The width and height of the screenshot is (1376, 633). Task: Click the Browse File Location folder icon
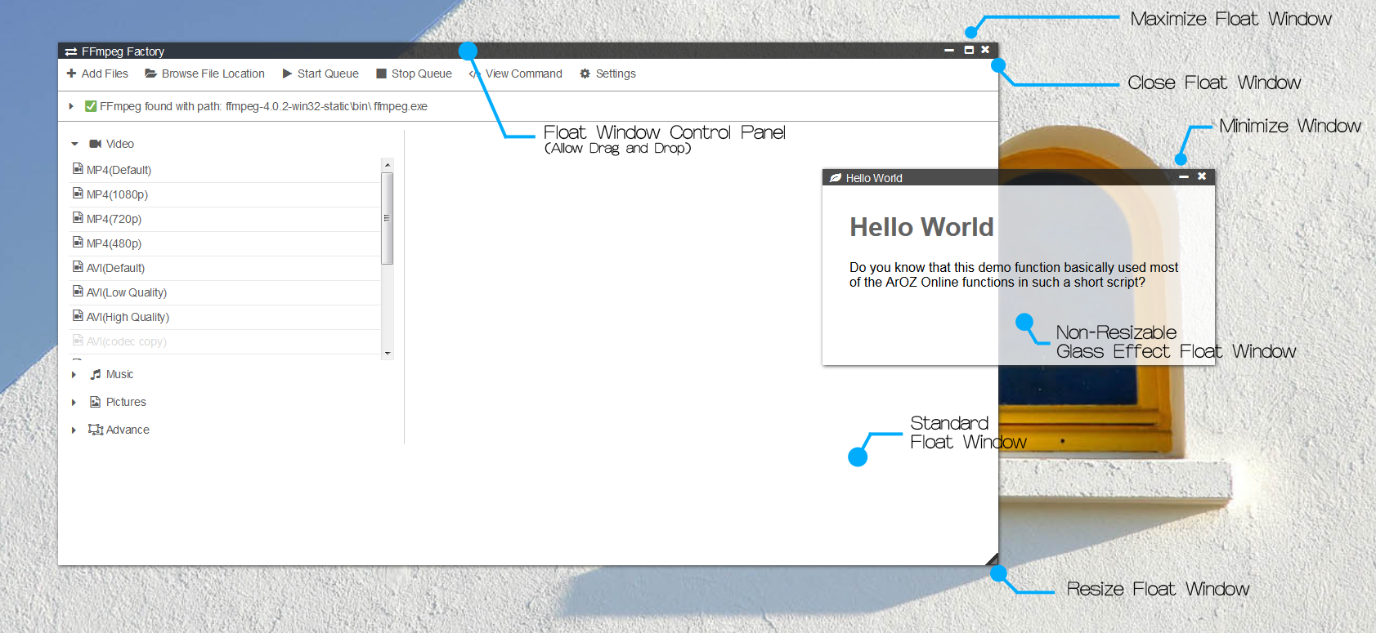point(150,74)
